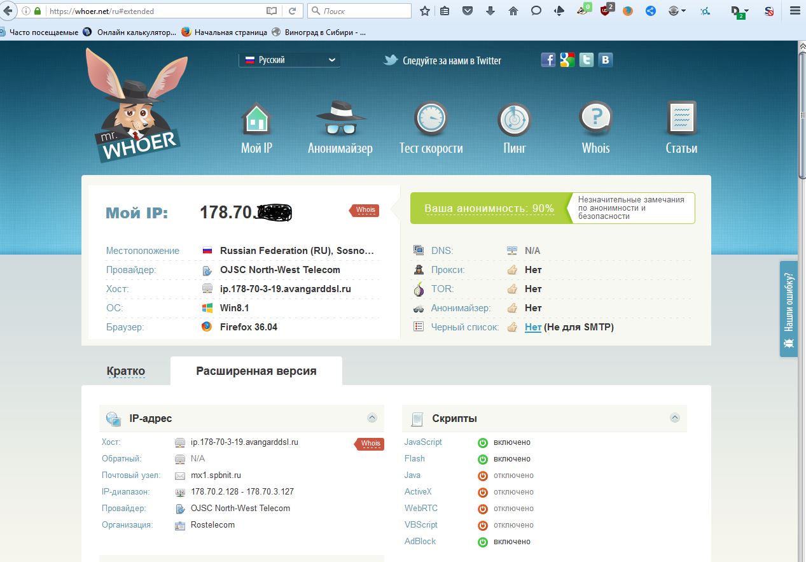Open Firefox home page toolbar button
Screen dimensions: 806x562
tap(513, 11)
